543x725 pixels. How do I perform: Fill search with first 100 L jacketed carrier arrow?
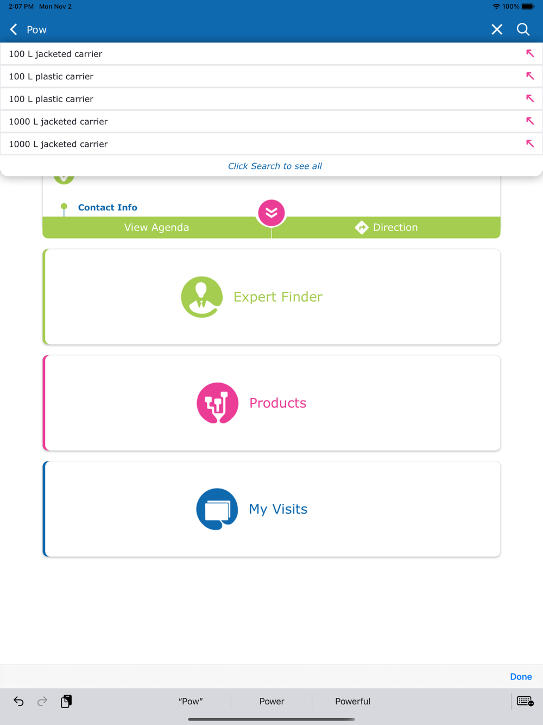(x=530, y=53)
